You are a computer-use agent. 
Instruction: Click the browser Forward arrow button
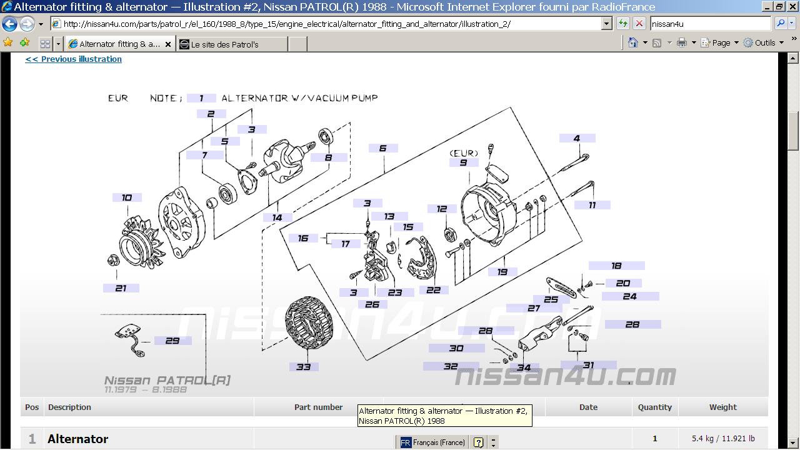pos(27,24)
